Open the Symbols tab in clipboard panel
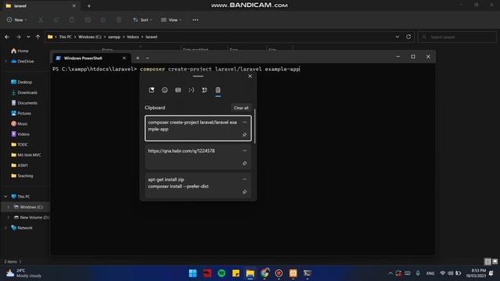 pyautogui.click(x=205, y=91)
